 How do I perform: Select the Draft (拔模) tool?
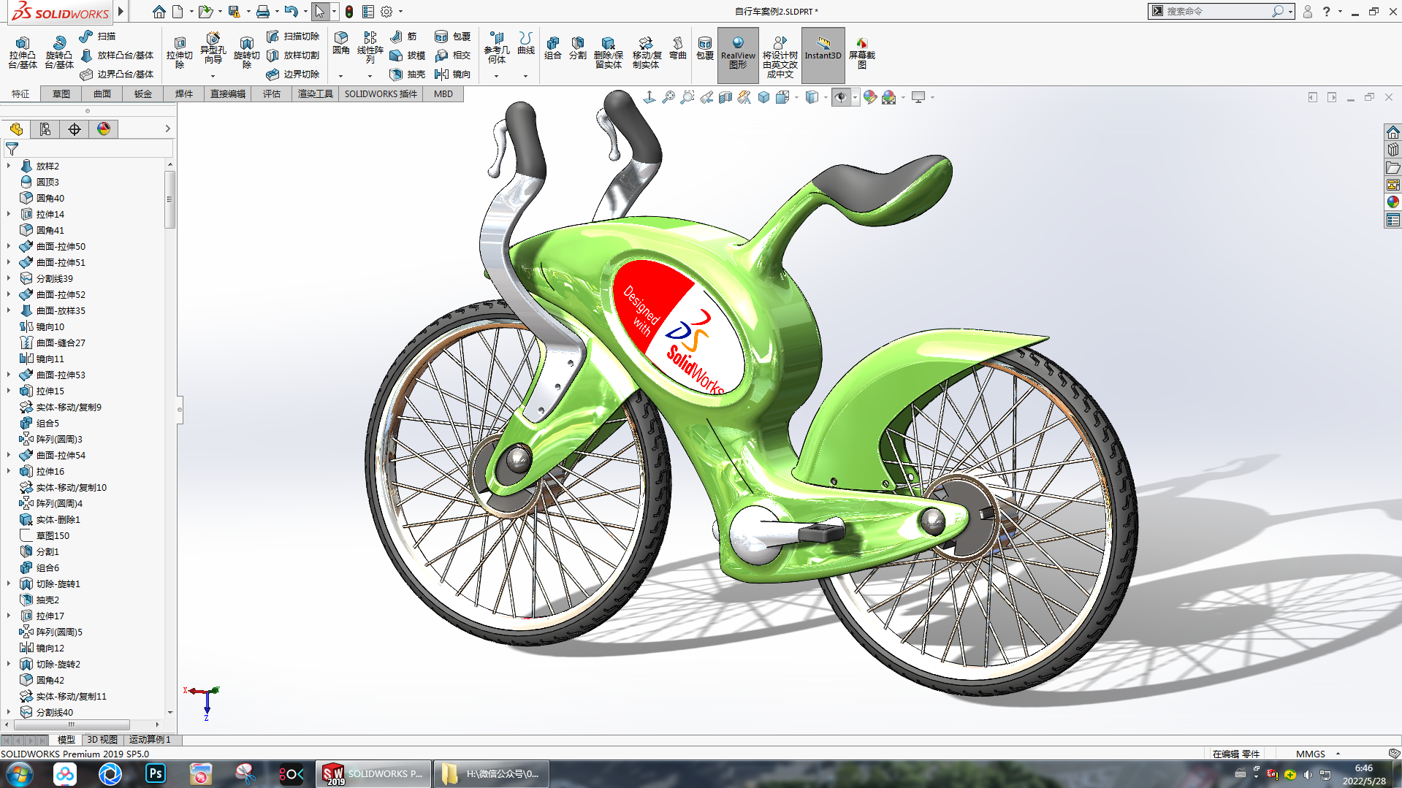(408, 55)
